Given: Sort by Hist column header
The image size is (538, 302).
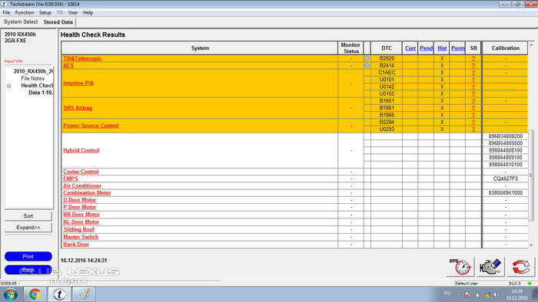Looking at the screenshot, I should (442, 48).
